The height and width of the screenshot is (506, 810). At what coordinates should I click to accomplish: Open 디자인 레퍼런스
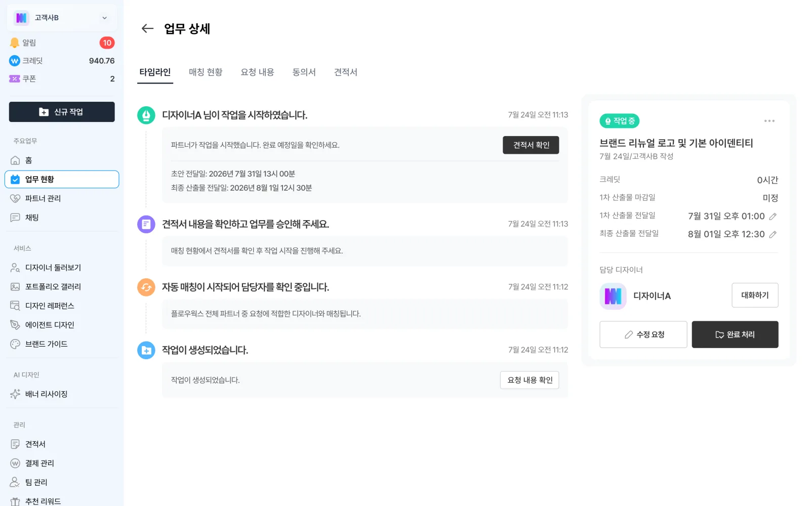tap(62, 306)
